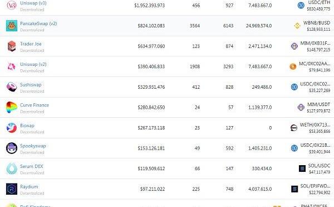
Task: Click the Trader Joe logo icon
Action: (x=12, y=46)
